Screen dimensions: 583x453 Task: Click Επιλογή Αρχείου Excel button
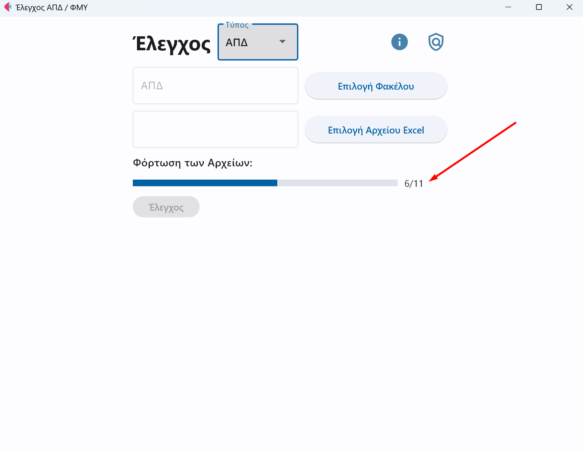[376, 130]
